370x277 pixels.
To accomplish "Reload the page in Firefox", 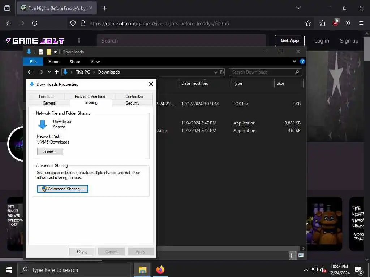I will (x=35, y=23).
